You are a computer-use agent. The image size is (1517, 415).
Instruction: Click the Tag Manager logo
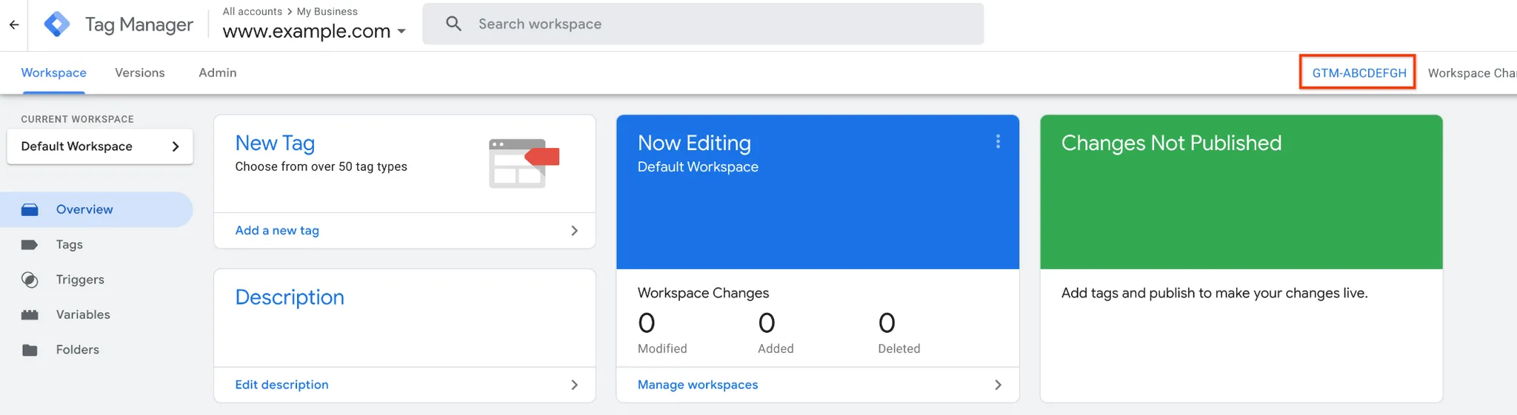(57, 24)
